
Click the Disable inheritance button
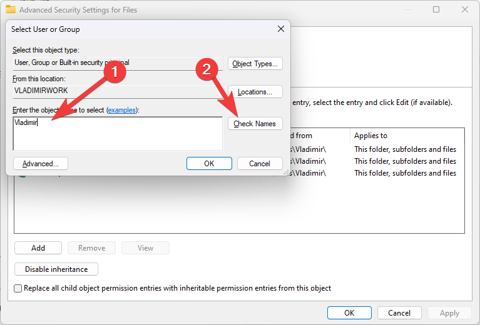click(56, 269)
